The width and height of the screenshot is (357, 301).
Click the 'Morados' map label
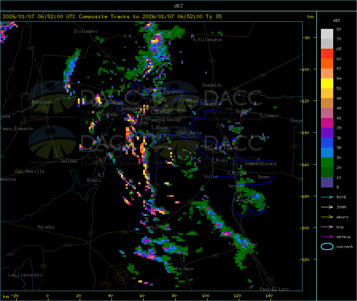(x=46, y=227)
